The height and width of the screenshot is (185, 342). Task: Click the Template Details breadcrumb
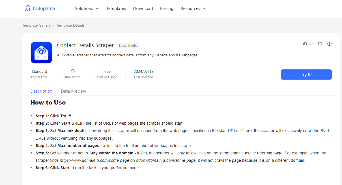tap(70, 25)
